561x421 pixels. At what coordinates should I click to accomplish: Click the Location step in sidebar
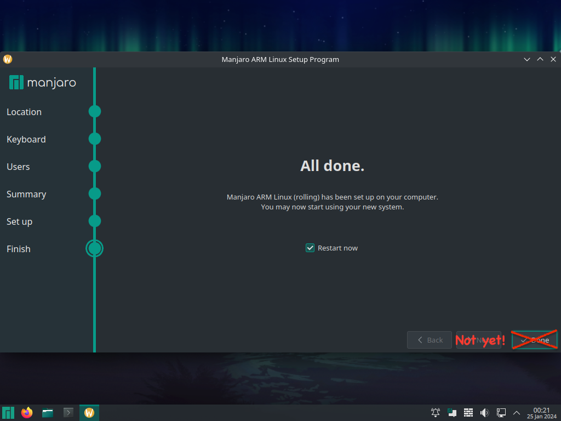24,112
